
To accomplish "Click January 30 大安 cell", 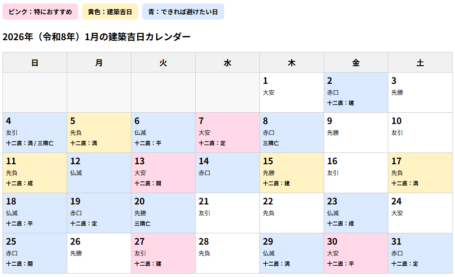I will (356, 253).
